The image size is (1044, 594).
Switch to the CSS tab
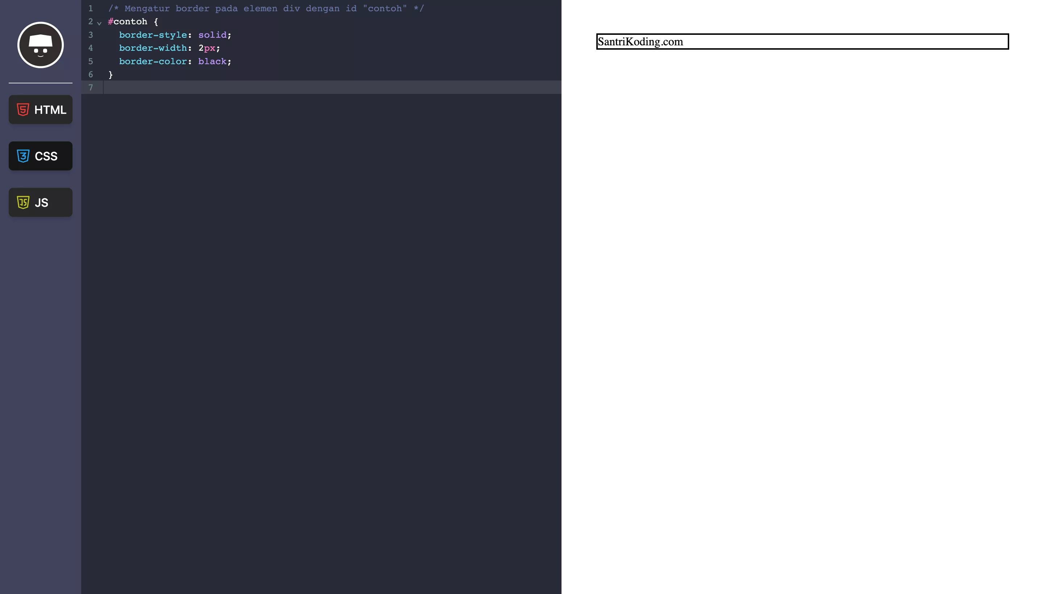point(40,156)
